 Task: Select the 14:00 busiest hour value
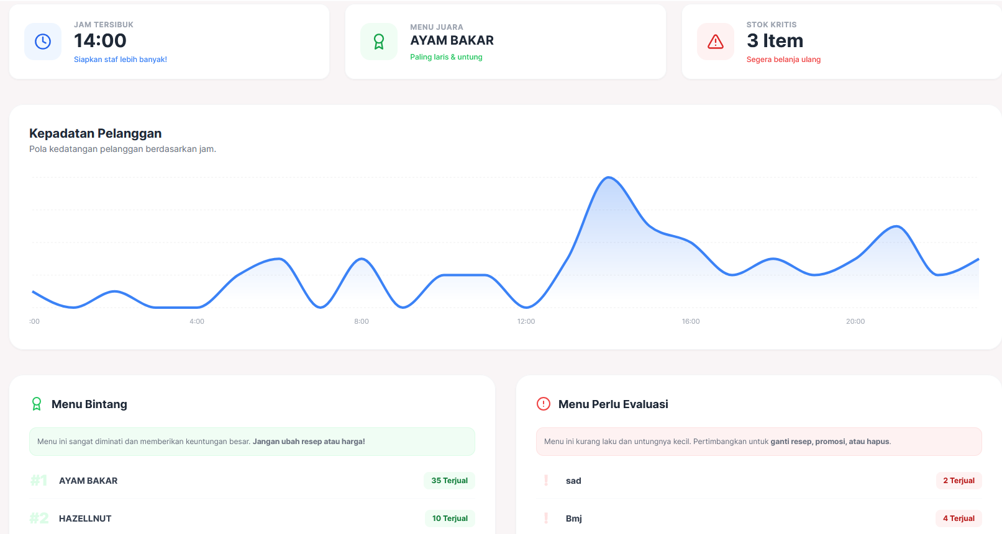100,40
